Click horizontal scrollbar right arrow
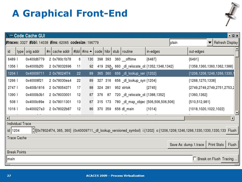 click(x=232, y=118)
